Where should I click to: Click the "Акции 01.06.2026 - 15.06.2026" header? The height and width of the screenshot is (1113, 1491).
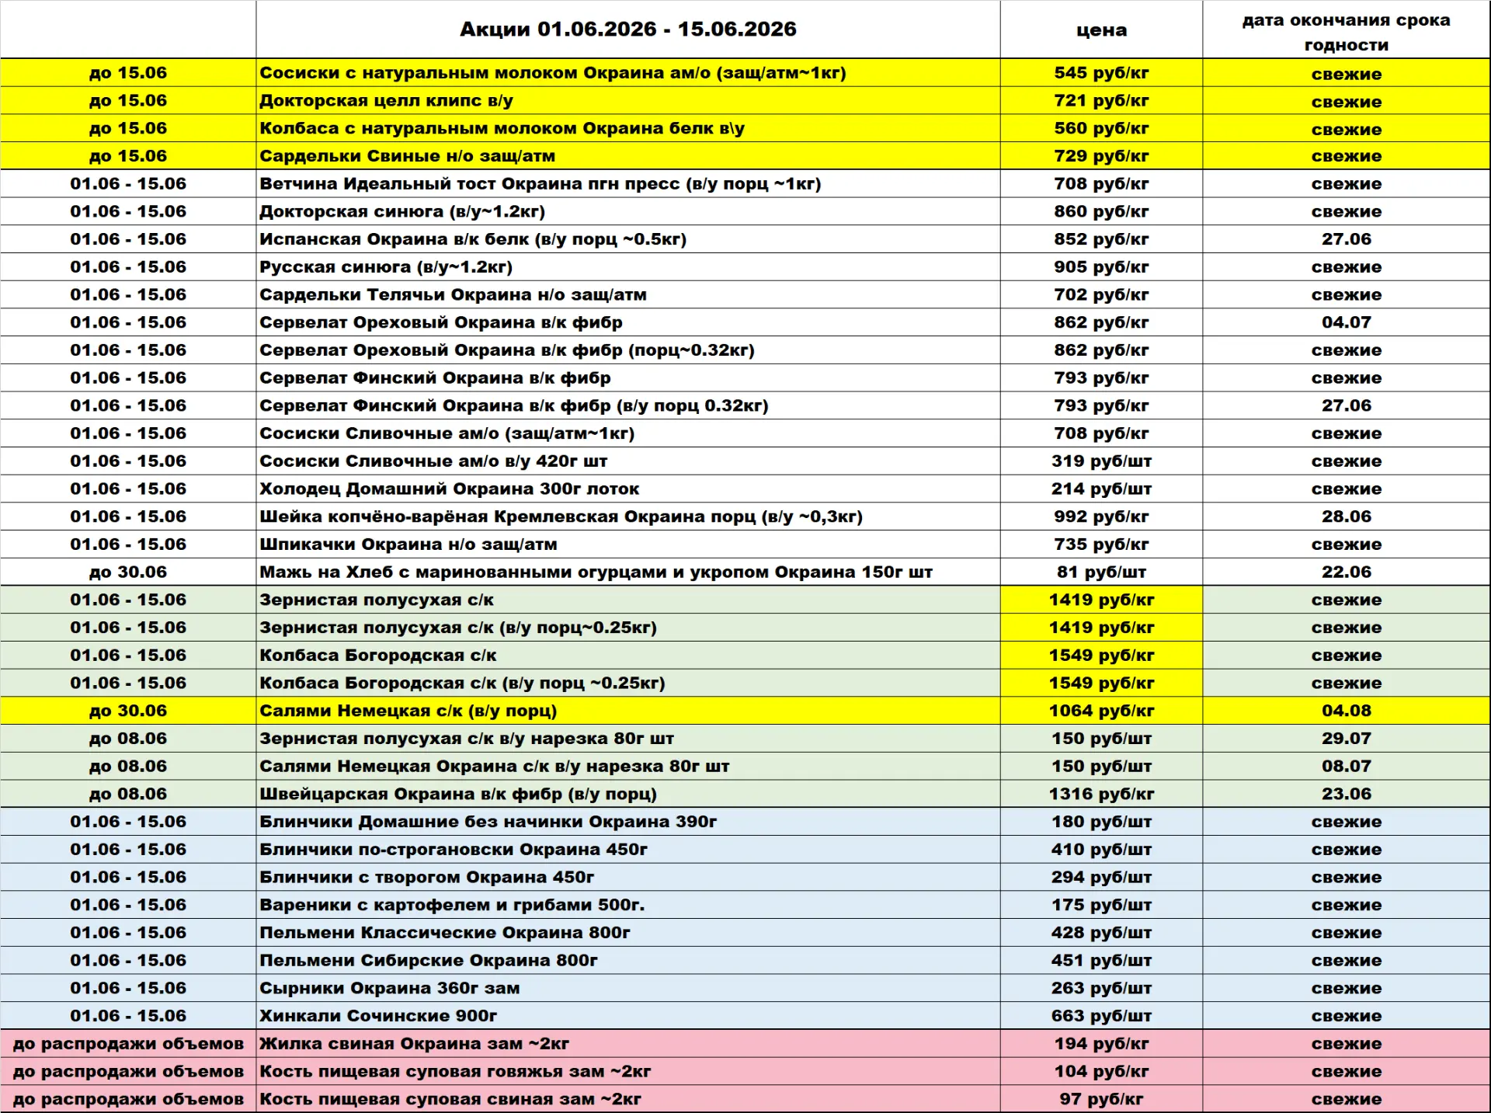[627, 30]
